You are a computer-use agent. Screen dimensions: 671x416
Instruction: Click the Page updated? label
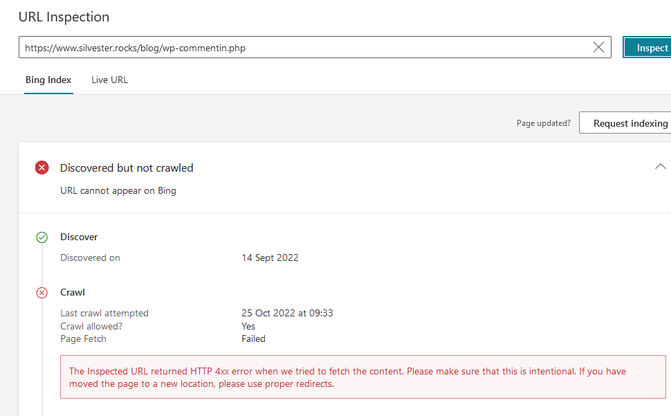pyautogui.click(x=543, y=123)
